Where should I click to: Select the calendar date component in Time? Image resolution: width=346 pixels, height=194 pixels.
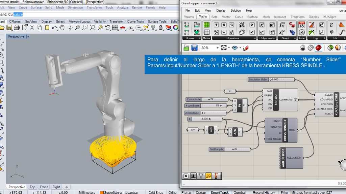[302, 25]
